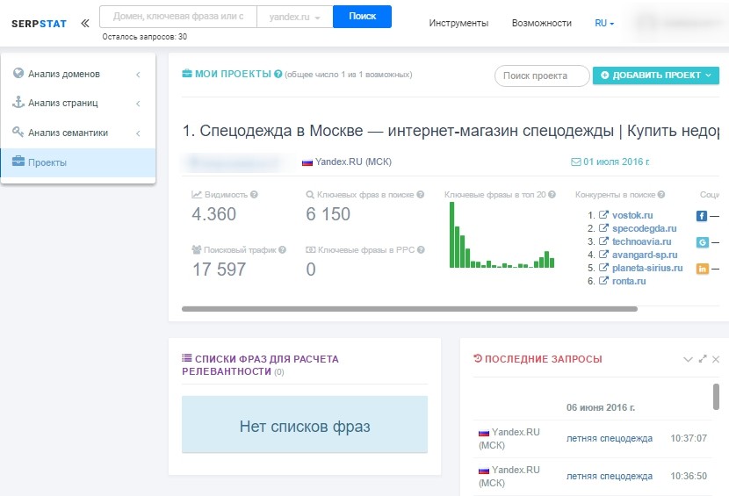The width and height of the screenshot is (729, 496).
Task: Click the help icon next to Мои проекты
Action: pyautogui.click(x=278, y=74)
